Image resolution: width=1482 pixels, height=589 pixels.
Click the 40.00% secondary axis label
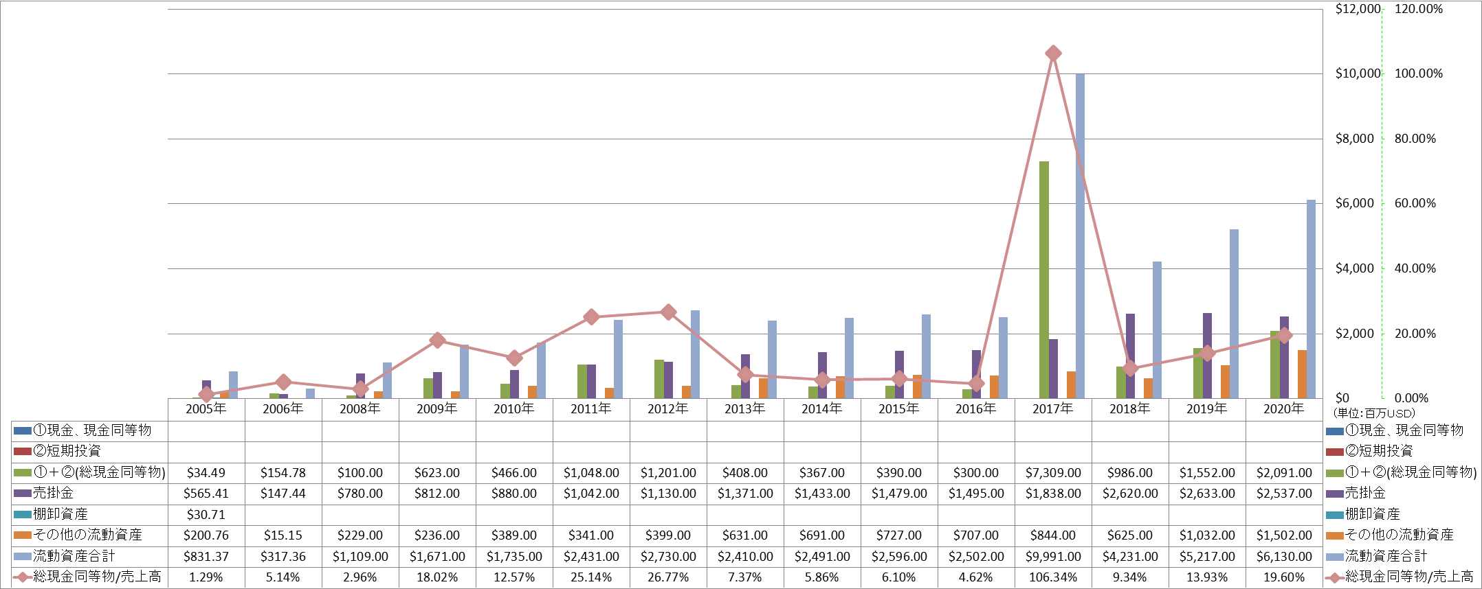pos(1415,268)
